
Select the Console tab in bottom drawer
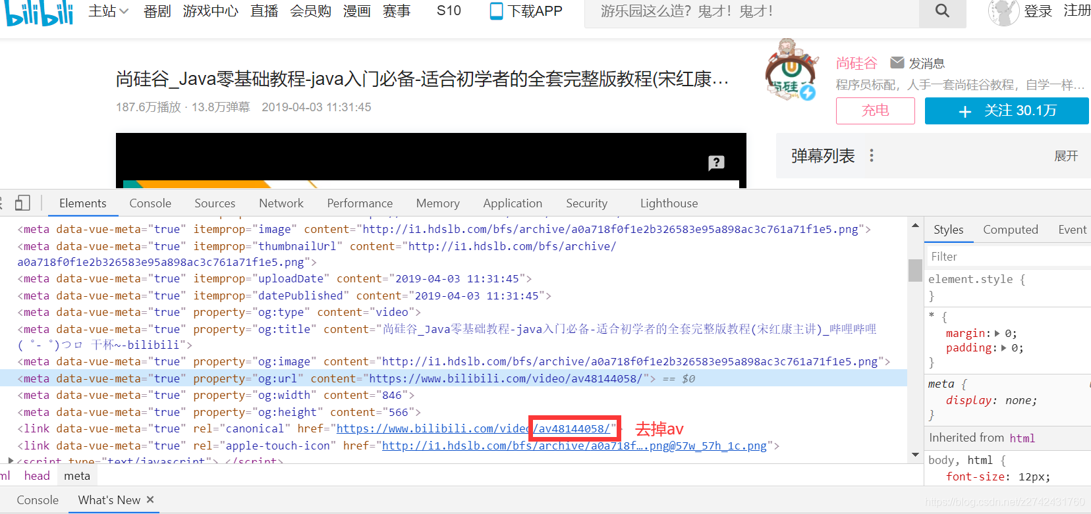38,500
